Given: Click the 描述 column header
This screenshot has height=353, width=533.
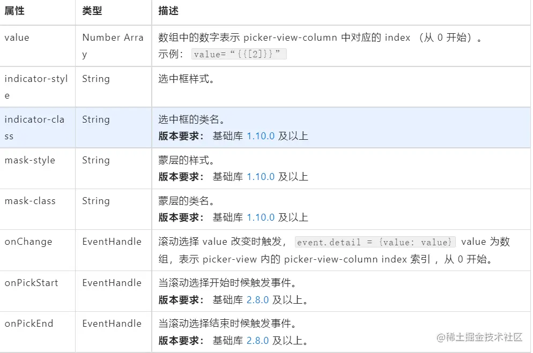Looking at the screenshot, I should pyautogui.click(x=168, y=11).
